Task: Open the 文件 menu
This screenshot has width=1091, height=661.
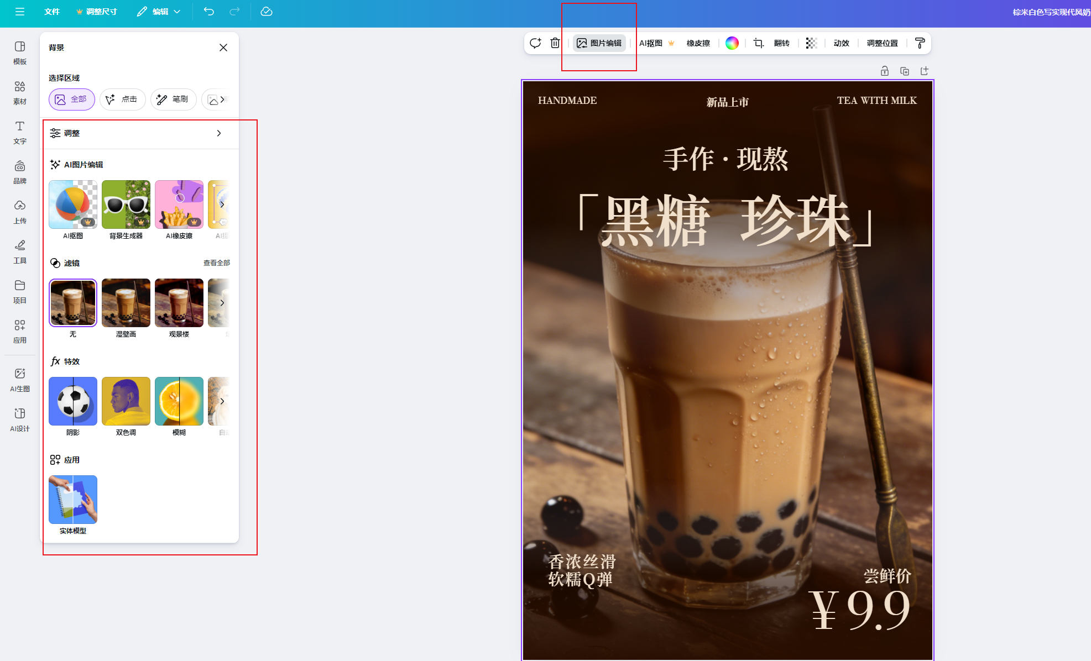Action: [x=52, y=12]
